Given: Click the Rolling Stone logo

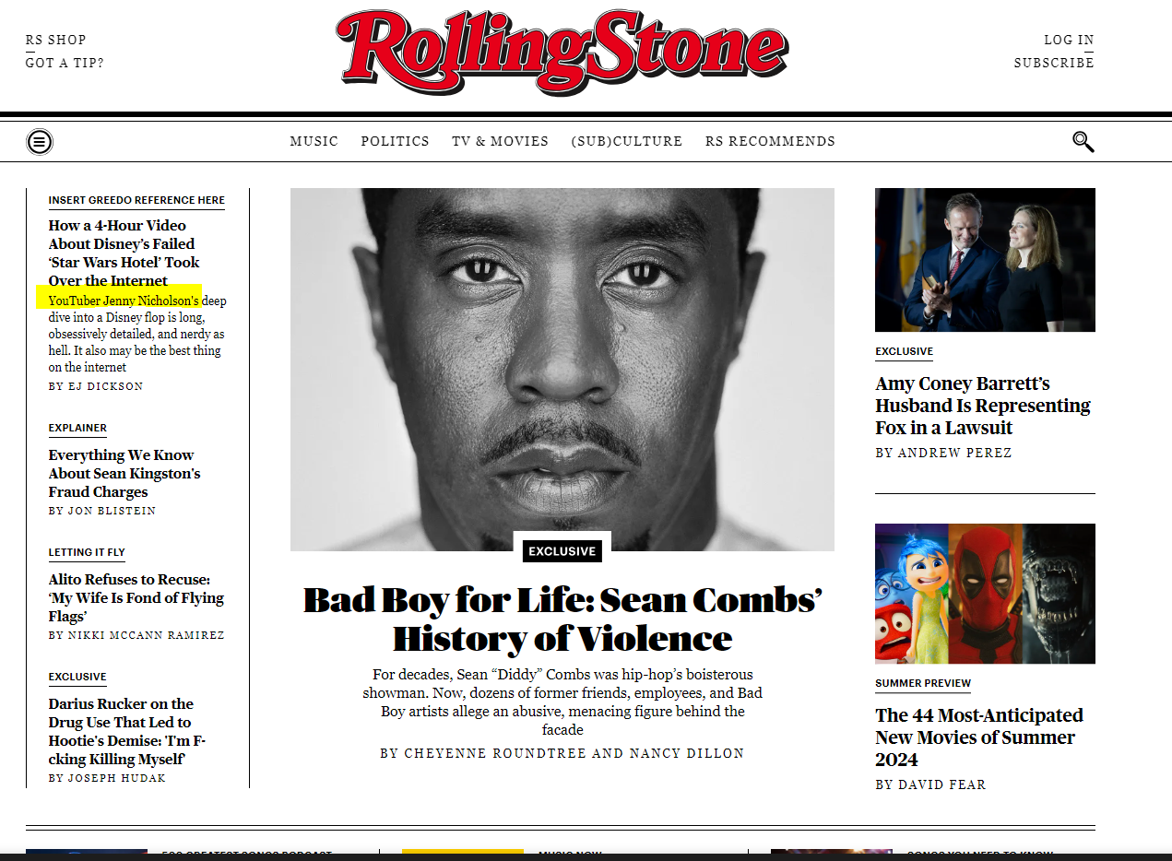Looking at the screenshot, I should click(562, 53).
